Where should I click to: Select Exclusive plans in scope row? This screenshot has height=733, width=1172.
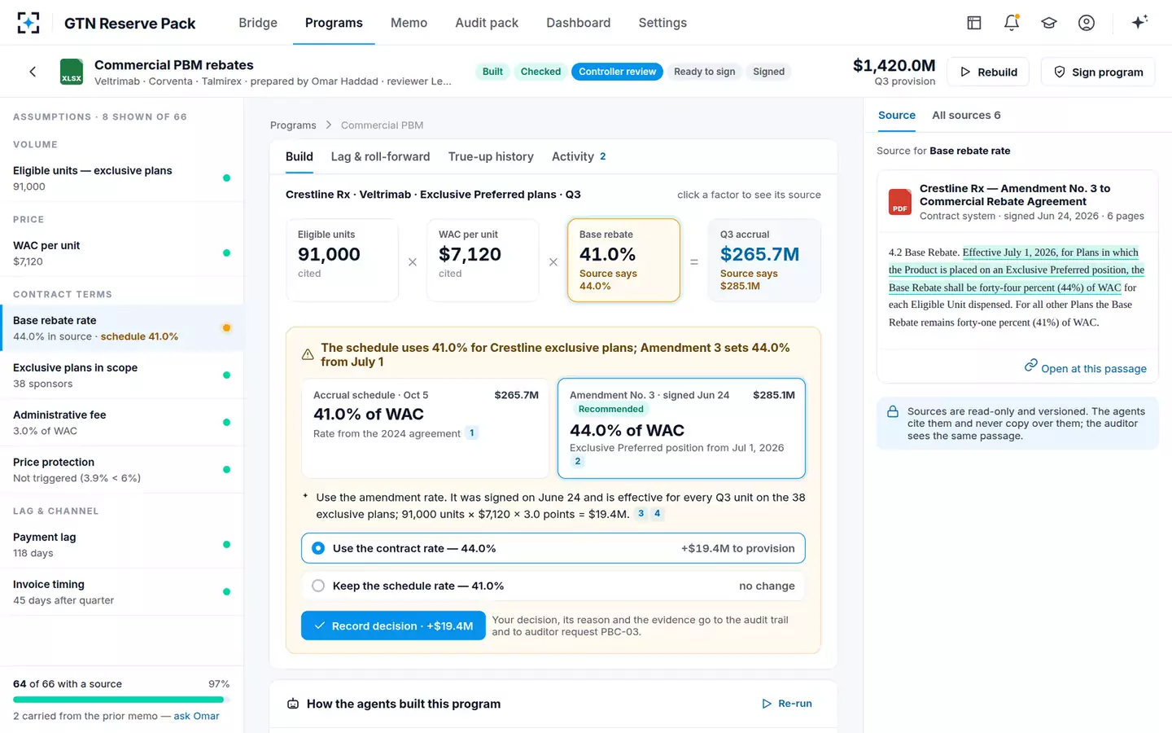[x=122, y=375]
